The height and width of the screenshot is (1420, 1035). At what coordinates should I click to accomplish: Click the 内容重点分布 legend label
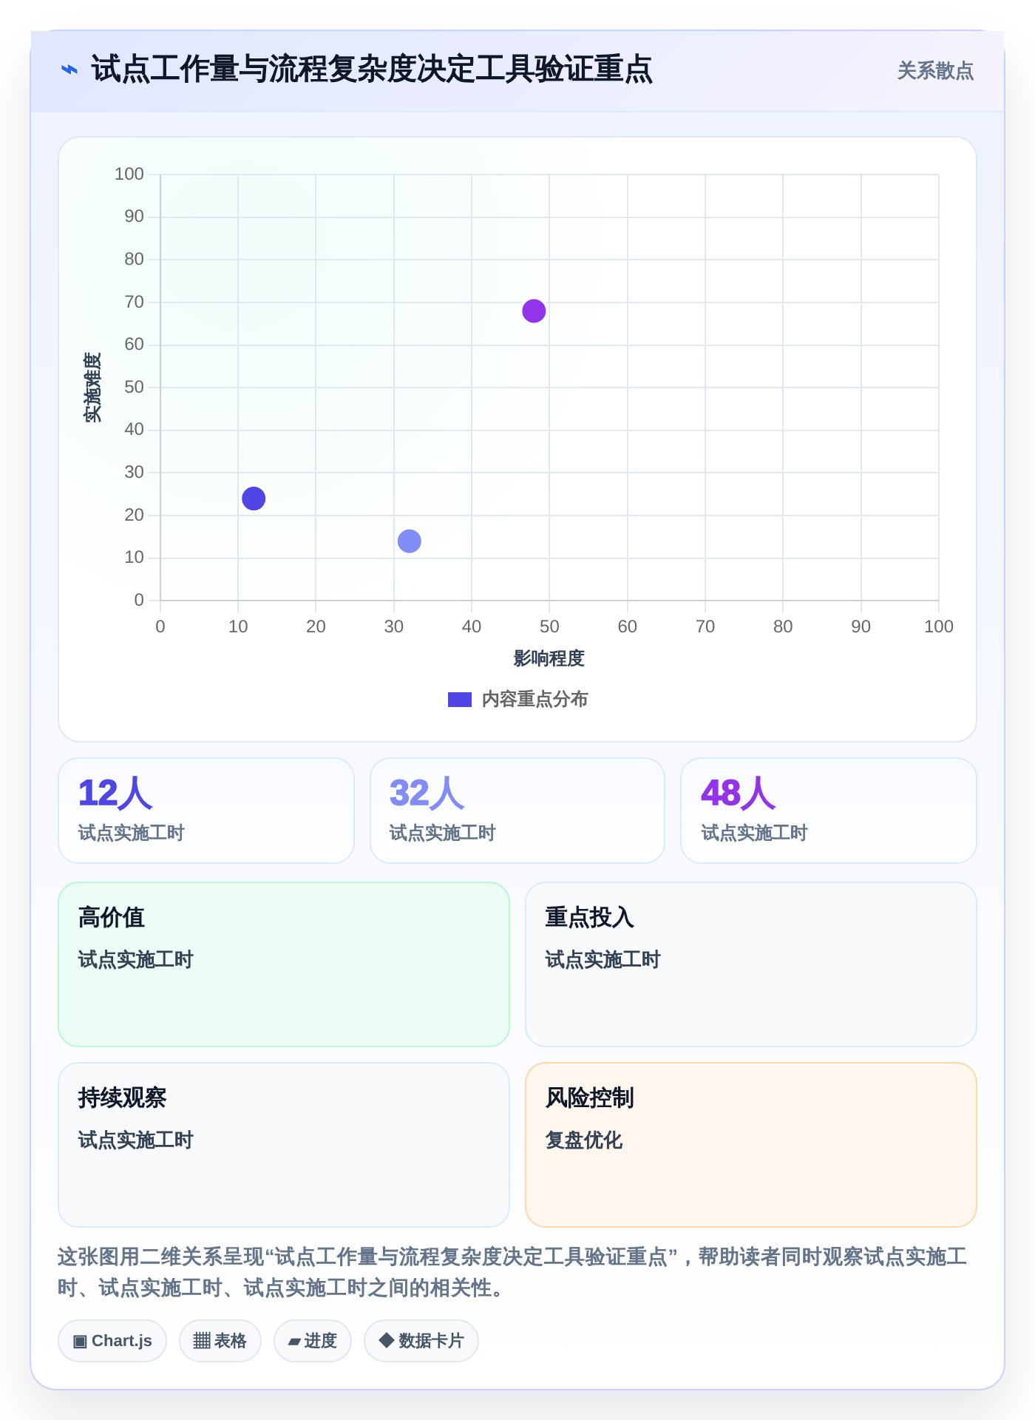tap(535, 700)
